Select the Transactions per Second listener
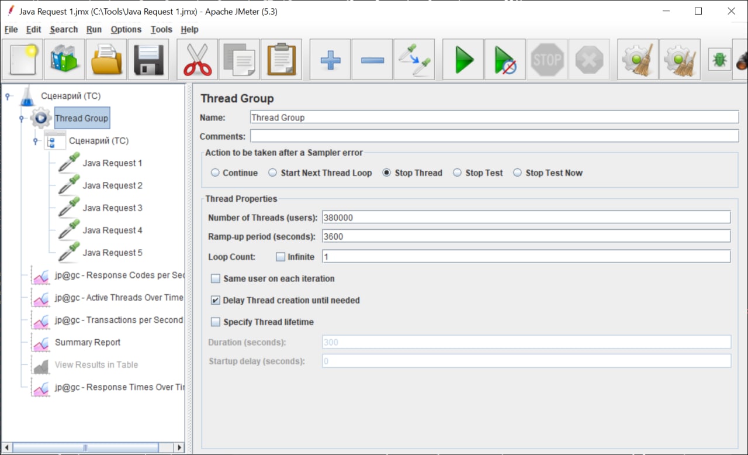This screenshot has width=748, height=455. (119, 320)
